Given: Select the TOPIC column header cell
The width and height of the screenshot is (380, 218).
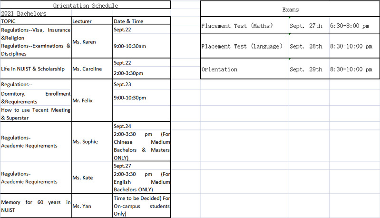Looking at the screenshot, I should pos(36,21).
